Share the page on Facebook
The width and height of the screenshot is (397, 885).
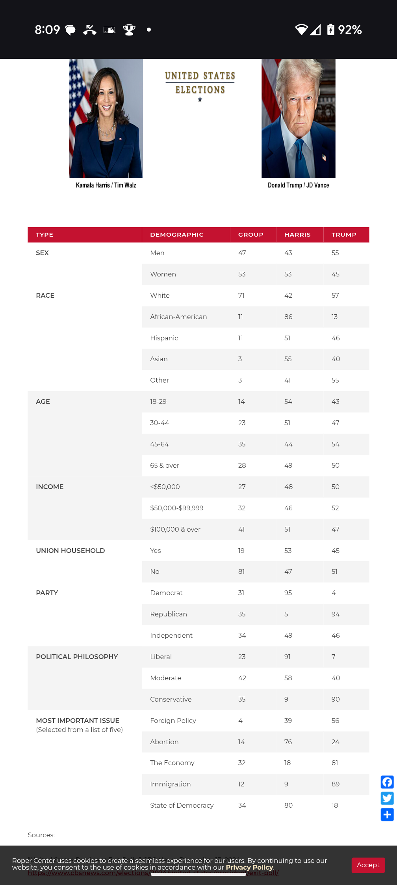[x=387, y=782]
